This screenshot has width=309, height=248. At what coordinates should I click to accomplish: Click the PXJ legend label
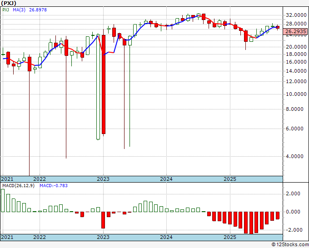coord(6,10)
